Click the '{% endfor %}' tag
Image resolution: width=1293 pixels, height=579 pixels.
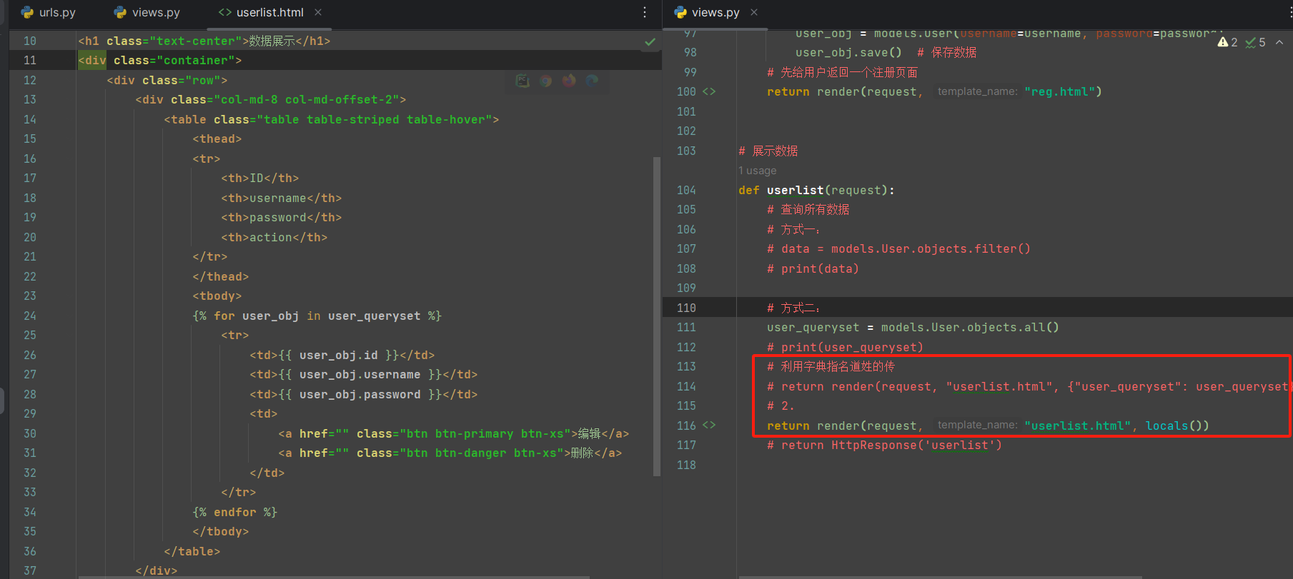pyautogui.click(x=235, y=512)
